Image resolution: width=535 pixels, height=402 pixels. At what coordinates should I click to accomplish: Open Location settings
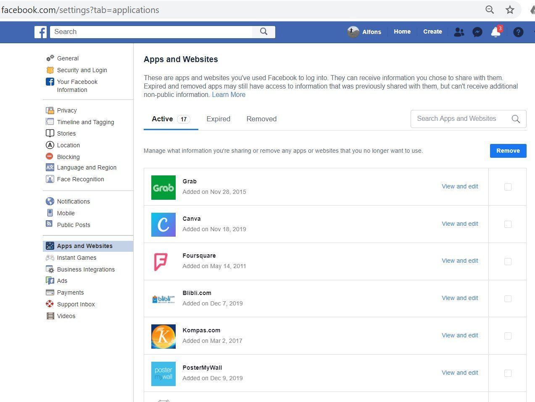click(68, 145)
